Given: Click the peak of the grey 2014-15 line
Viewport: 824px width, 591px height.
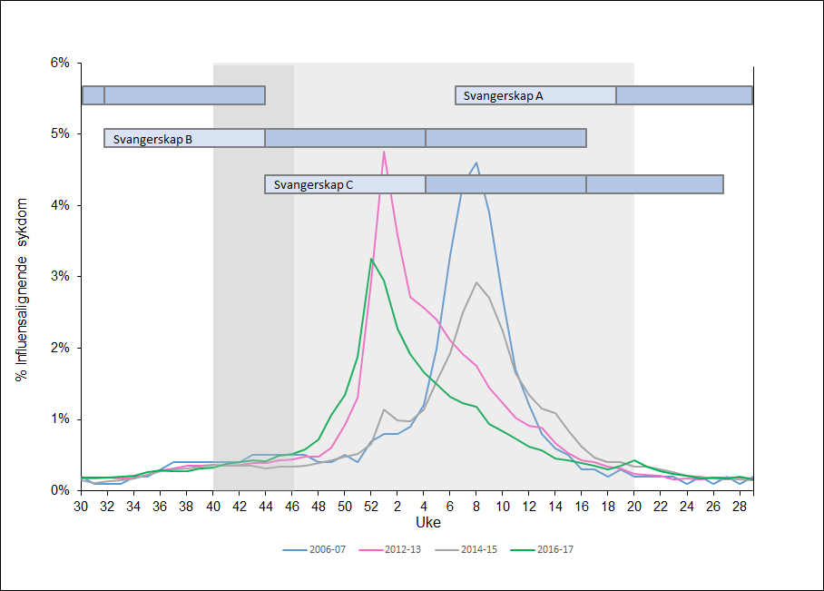Looking at the screenshot, I should point(476,282).
